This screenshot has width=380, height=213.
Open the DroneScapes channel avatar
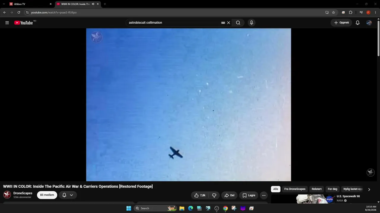7,195
